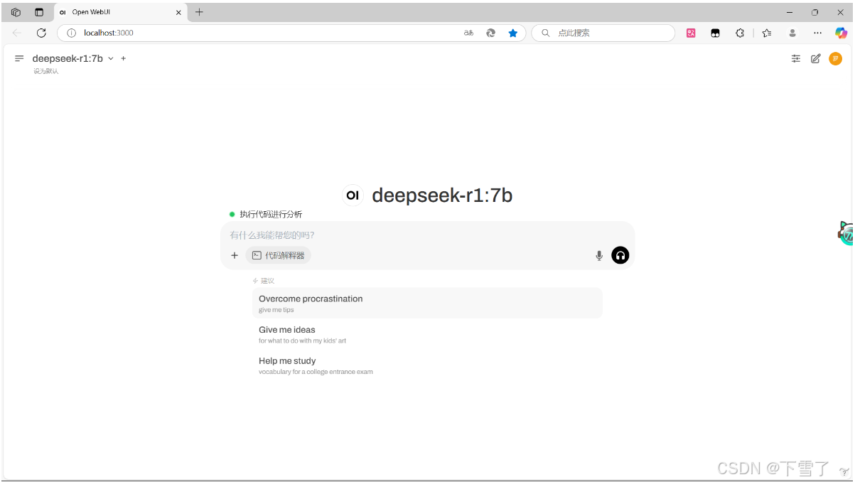Click the 点此搜索 search box
Screen dimensions: 855x482
[603, 33]
